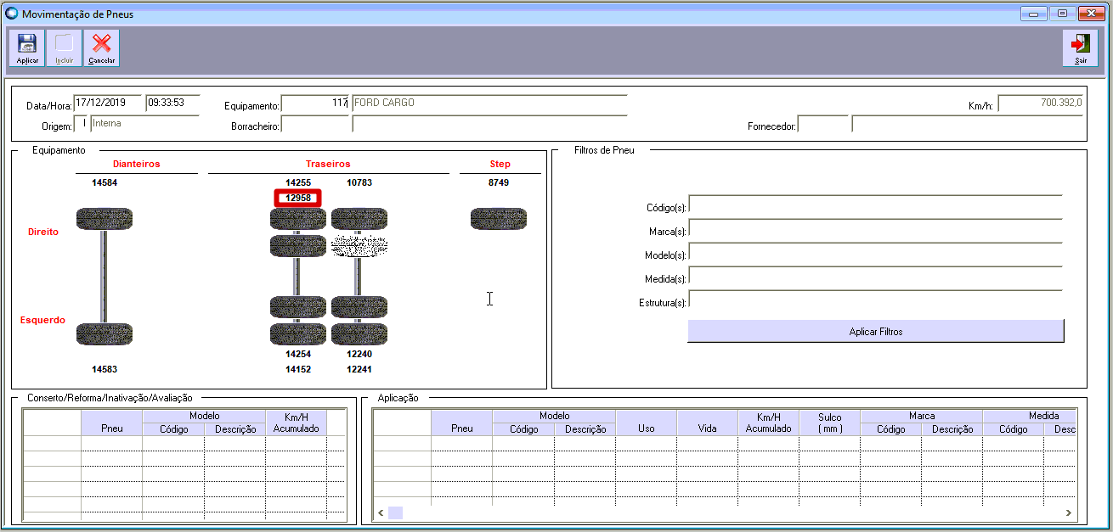
Task: Click tire number 14255
Action: [298, 182]
